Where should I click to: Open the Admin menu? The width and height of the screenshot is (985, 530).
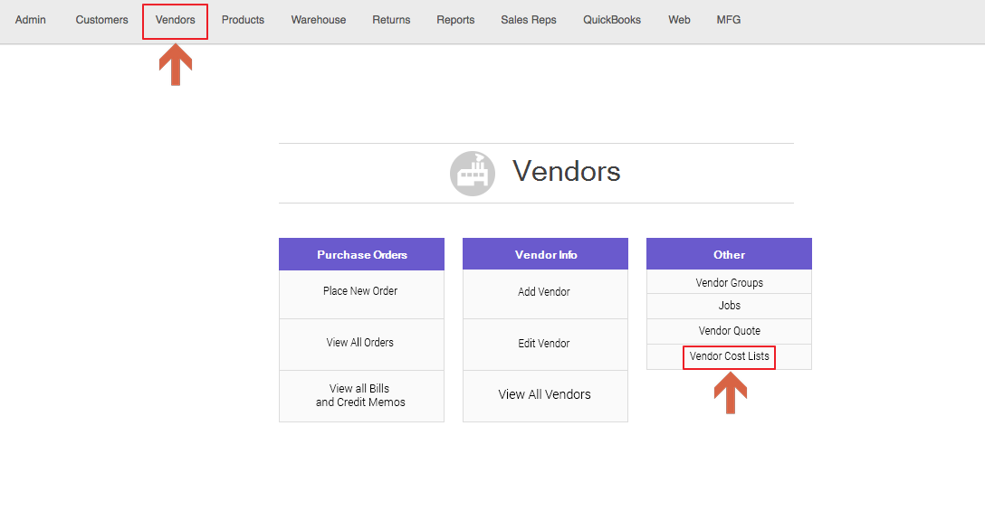tap(31, 20)
